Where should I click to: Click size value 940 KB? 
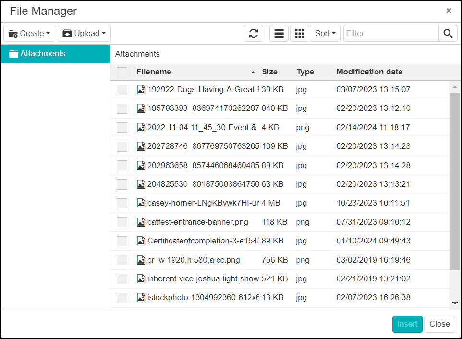(274, 109)
